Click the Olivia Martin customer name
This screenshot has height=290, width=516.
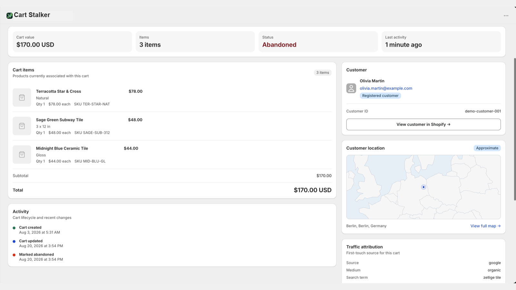[372, 81]
